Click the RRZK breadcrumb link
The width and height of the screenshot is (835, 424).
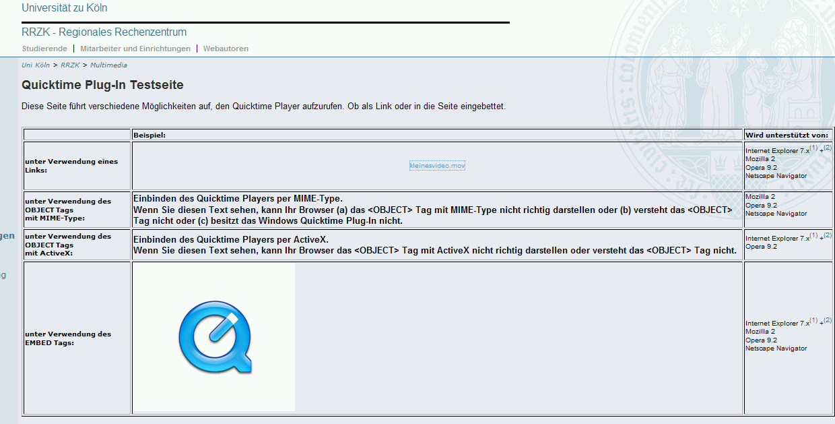pyautogui.click(x=70, y=65)
